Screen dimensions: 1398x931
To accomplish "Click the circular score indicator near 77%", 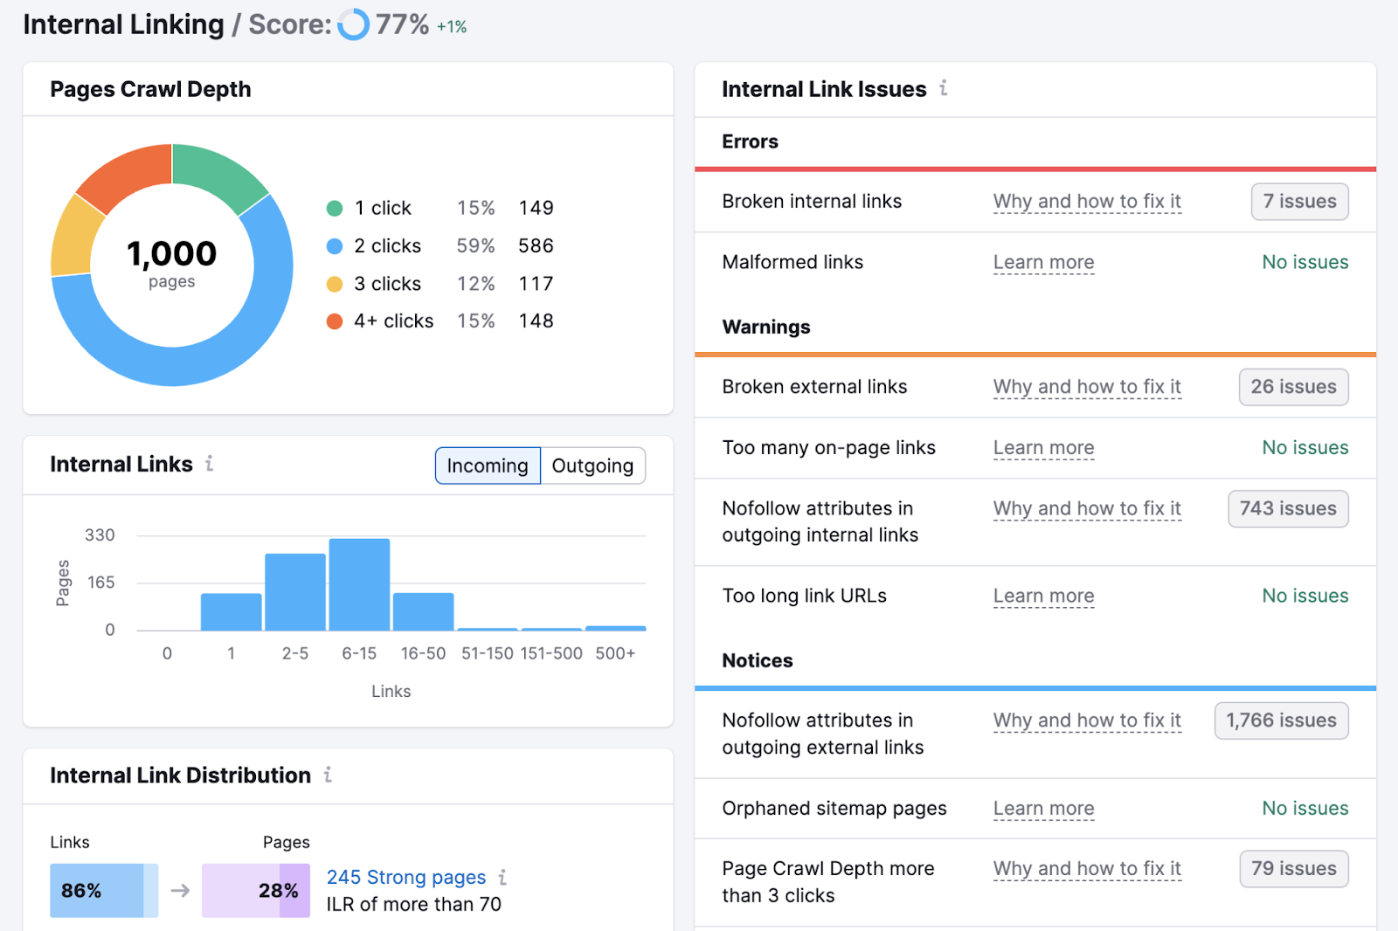I will point(353,25).
